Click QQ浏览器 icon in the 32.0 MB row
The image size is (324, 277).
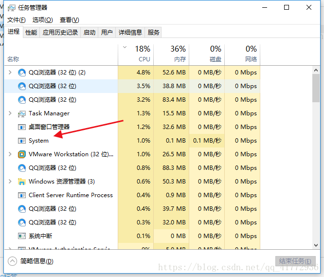pyautogui.click(x=22, y=222)
